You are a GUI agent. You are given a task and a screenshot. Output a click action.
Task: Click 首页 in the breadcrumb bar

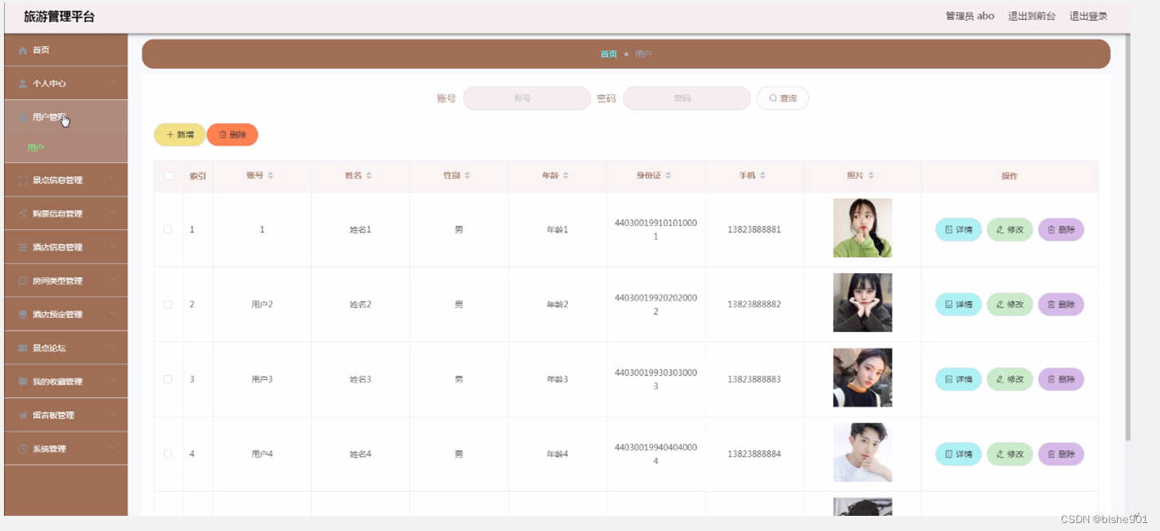click(609, 54)
